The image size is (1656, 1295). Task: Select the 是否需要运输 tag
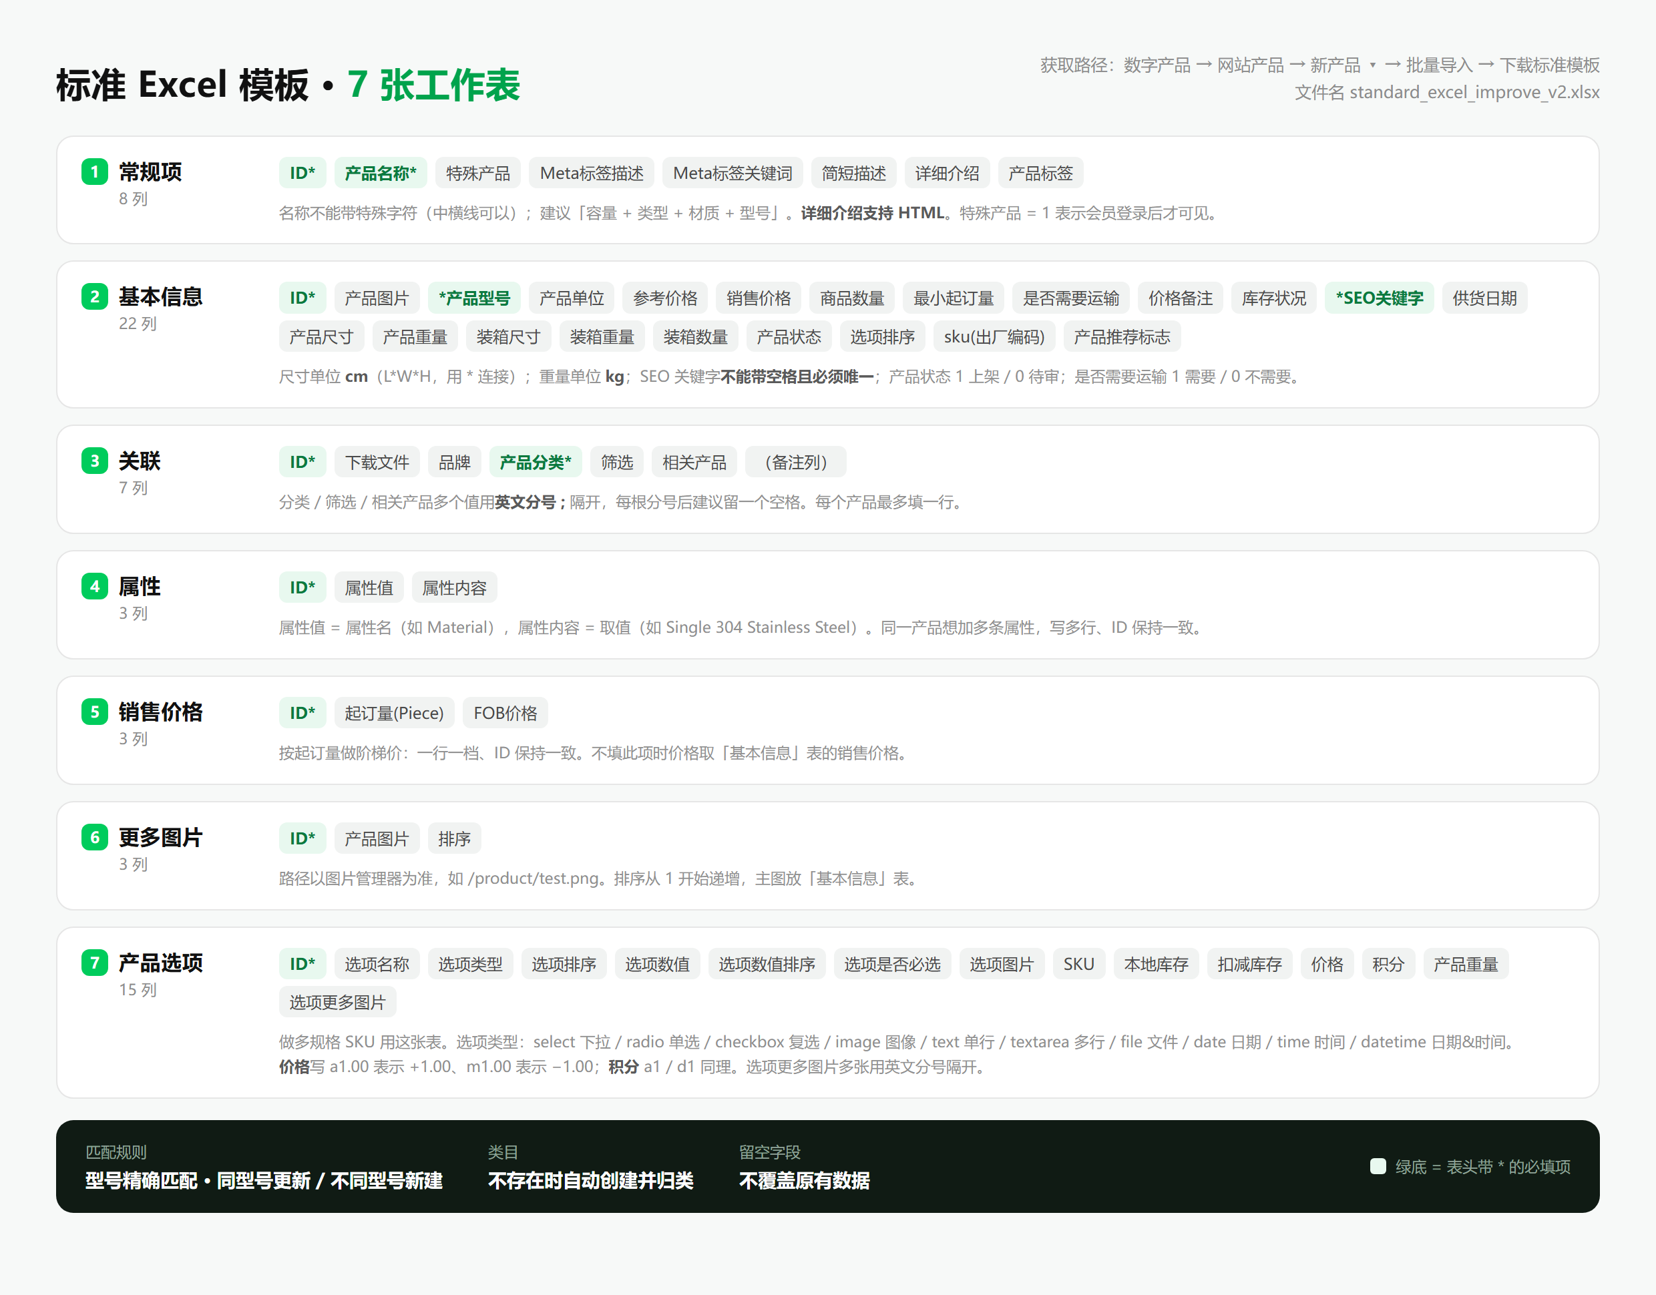pos(1070,298)
